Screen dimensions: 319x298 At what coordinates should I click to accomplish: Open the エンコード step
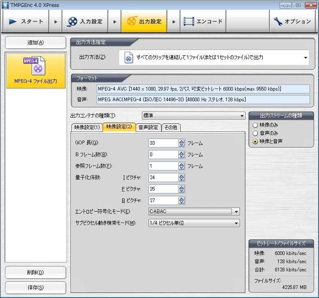(x=203, y=22)
